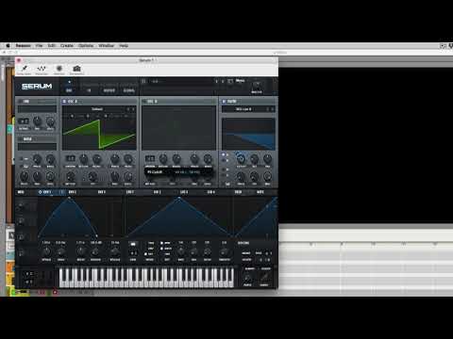The width and height of the screenshot is (453, 339).
Task: Toggle the OSC A enable switch
Action: pyautogui.click(x=64, y=102)
